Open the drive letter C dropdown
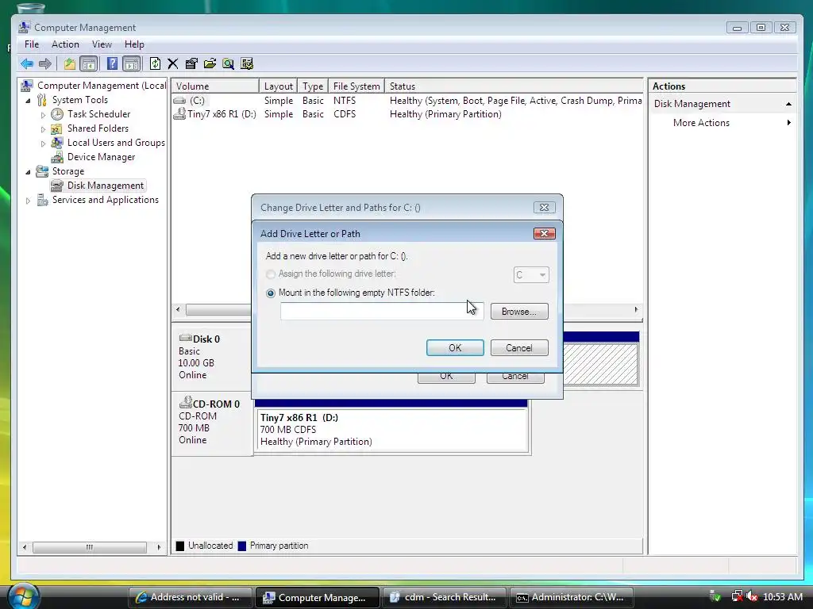Image resolution: width=813 pixels, height=609 pixels. point(531,275)
